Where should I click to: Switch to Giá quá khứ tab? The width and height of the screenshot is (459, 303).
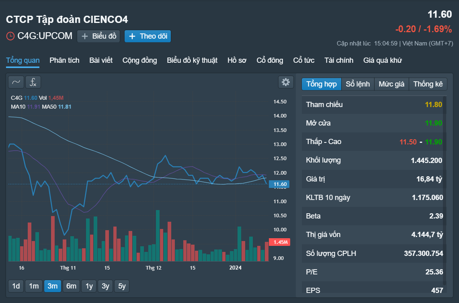[x=383, y=60]
